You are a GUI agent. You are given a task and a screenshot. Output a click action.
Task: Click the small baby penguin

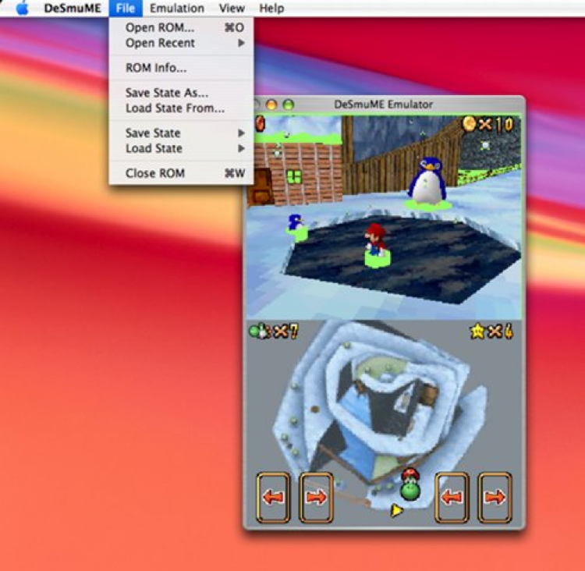click(x=296, y=223)
